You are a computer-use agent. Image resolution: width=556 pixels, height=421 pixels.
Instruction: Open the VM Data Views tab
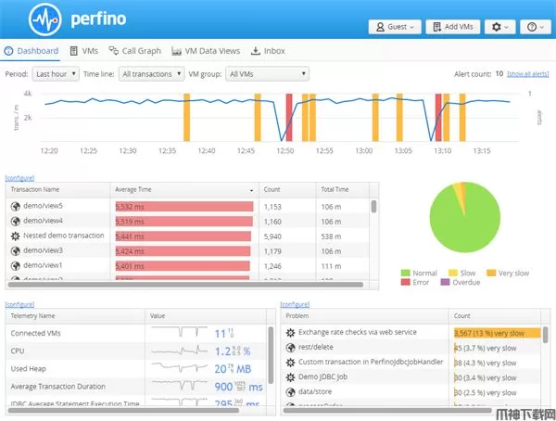[x=206, y=51]
